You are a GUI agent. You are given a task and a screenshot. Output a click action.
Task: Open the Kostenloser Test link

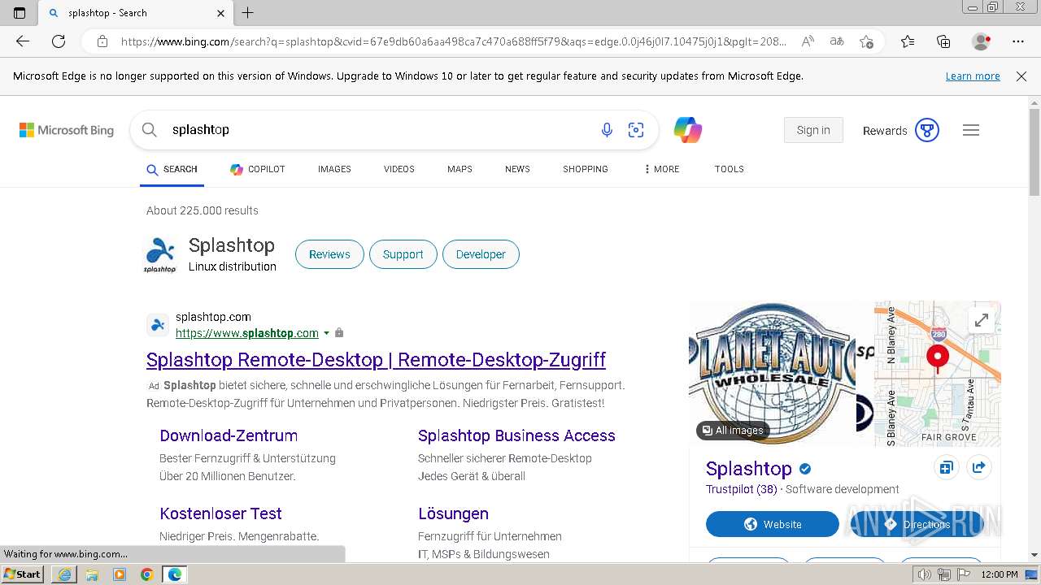pyautogui.click(x=220, y=513)
